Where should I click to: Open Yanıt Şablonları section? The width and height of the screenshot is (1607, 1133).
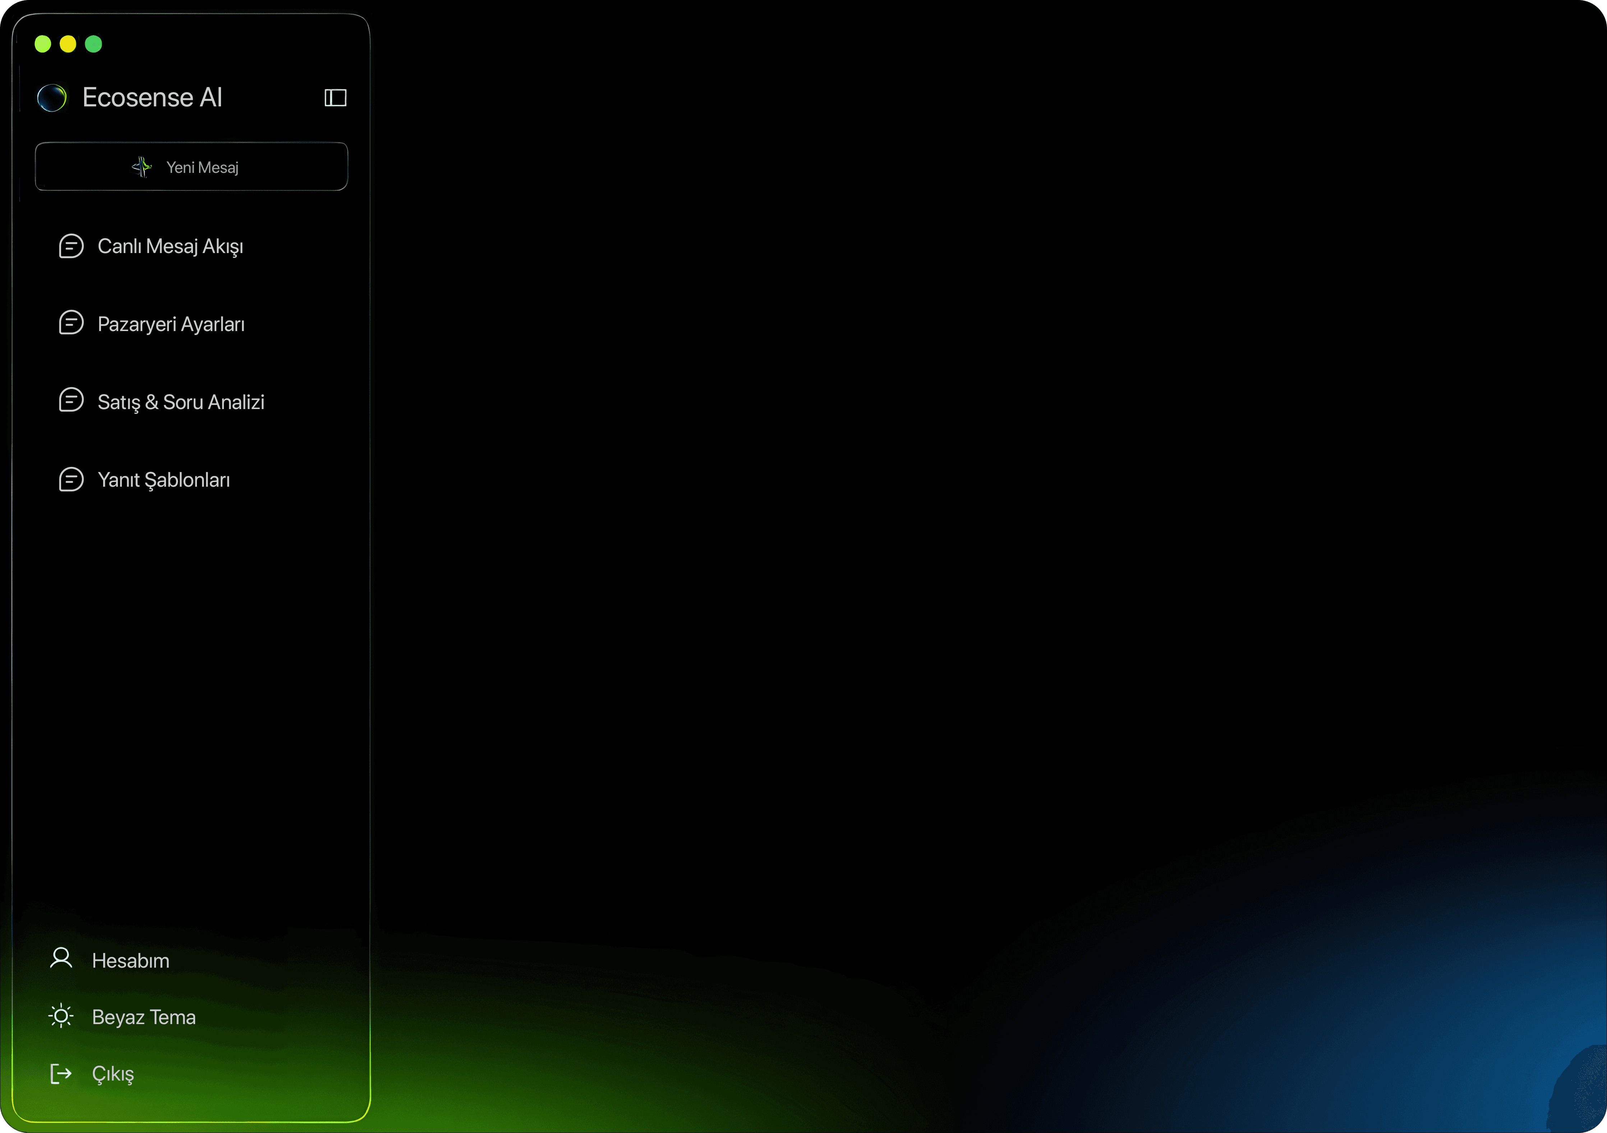tap(164, 480)
